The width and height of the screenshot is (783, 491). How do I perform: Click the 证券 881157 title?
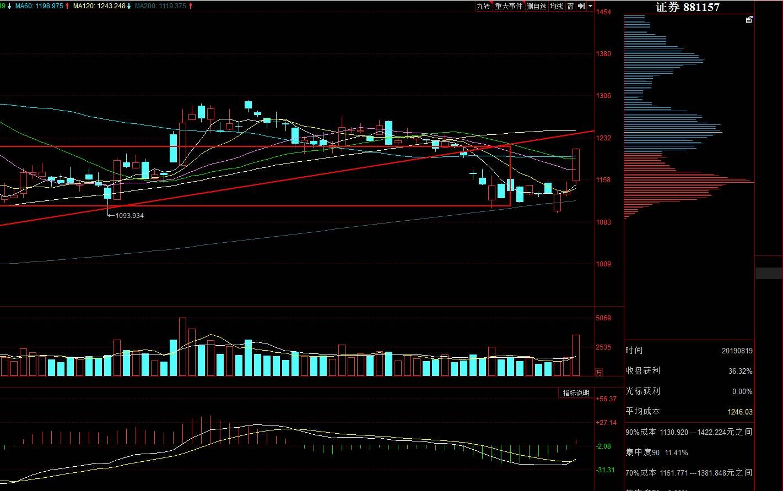pyautogui.click(x=688, y=7)
